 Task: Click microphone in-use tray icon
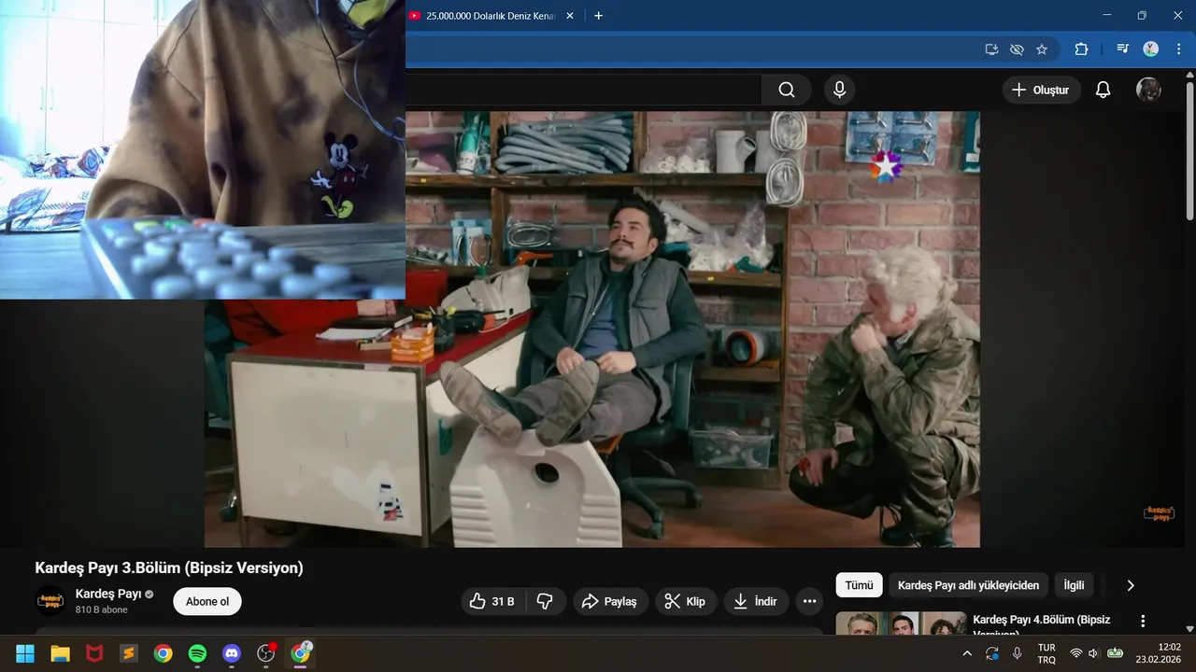1017,653
